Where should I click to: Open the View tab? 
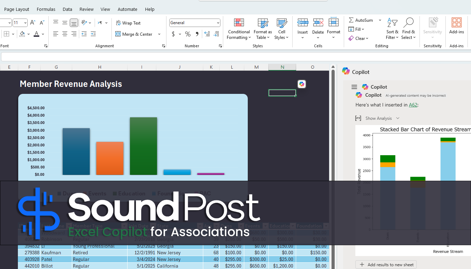(105, 9)
